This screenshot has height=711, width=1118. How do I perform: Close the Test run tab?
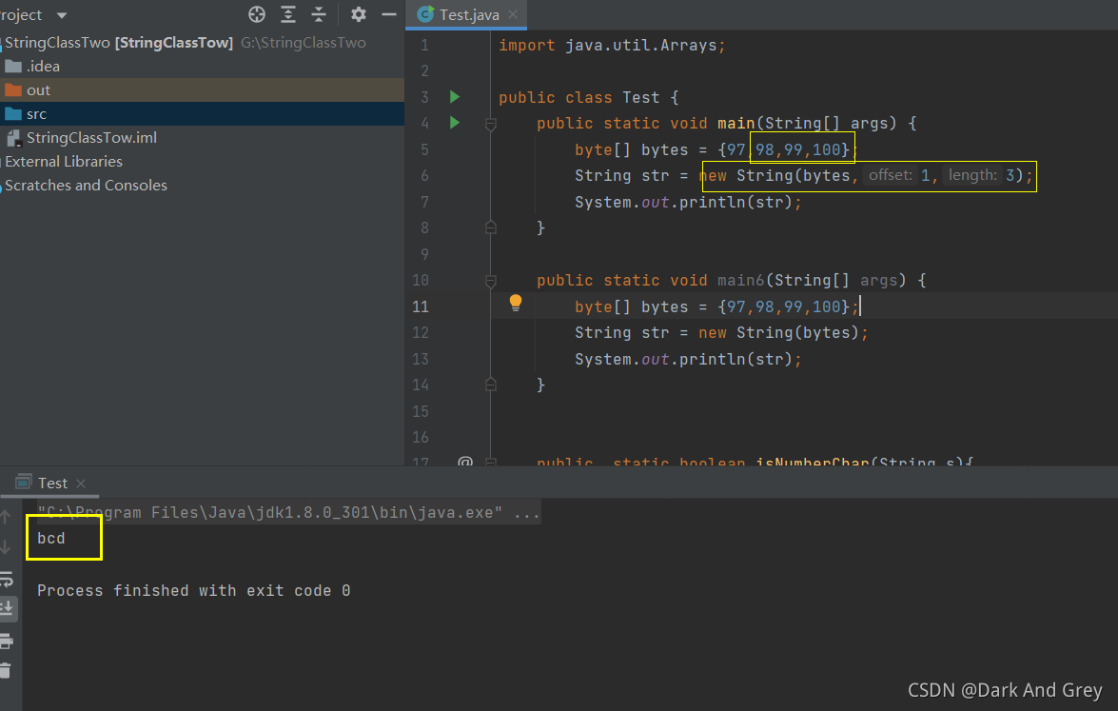coord(81,484)
